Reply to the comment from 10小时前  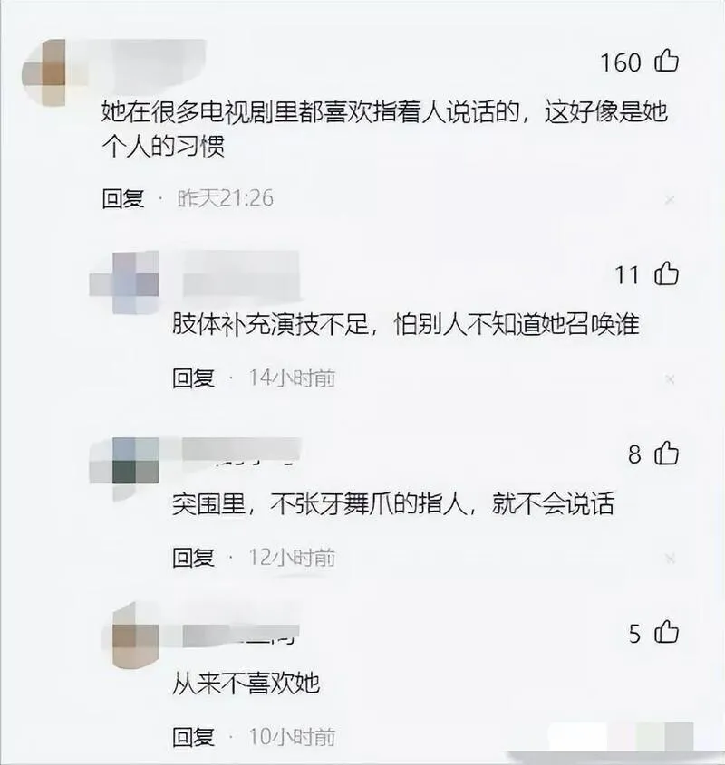point(193,737)
